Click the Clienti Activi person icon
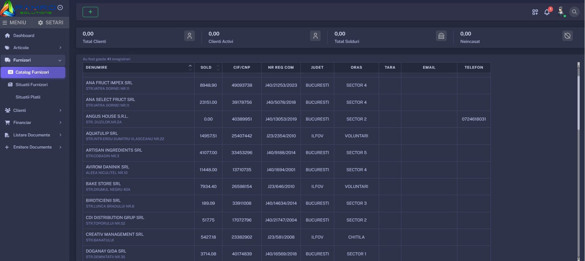585x261 pixels. tap(315, 36)
